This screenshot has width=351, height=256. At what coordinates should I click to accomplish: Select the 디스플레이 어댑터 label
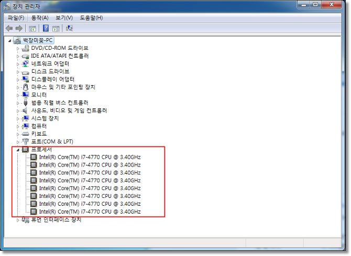(53, 79)
